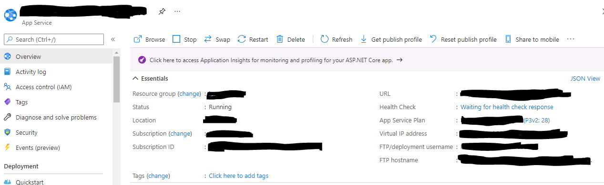604x185 pixels.
Task: Click the purple rocket banner icon
Action: (x=142, y=60)
